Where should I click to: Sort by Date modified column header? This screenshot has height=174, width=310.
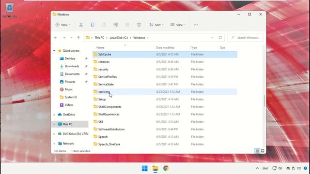[165, 47]
